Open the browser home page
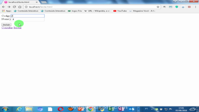199x112 pixels. 20,7
